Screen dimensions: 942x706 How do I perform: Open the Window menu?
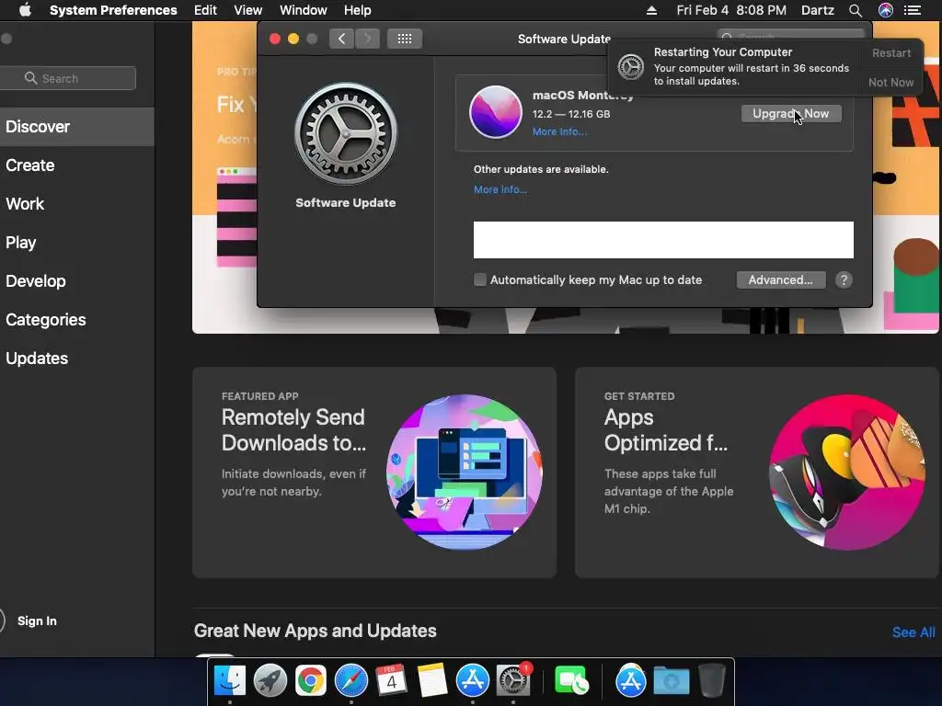click(303, 10)
